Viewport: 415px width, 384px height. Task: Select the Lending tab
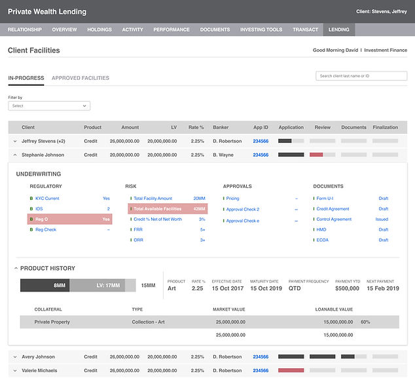click(x=339, y=29)
